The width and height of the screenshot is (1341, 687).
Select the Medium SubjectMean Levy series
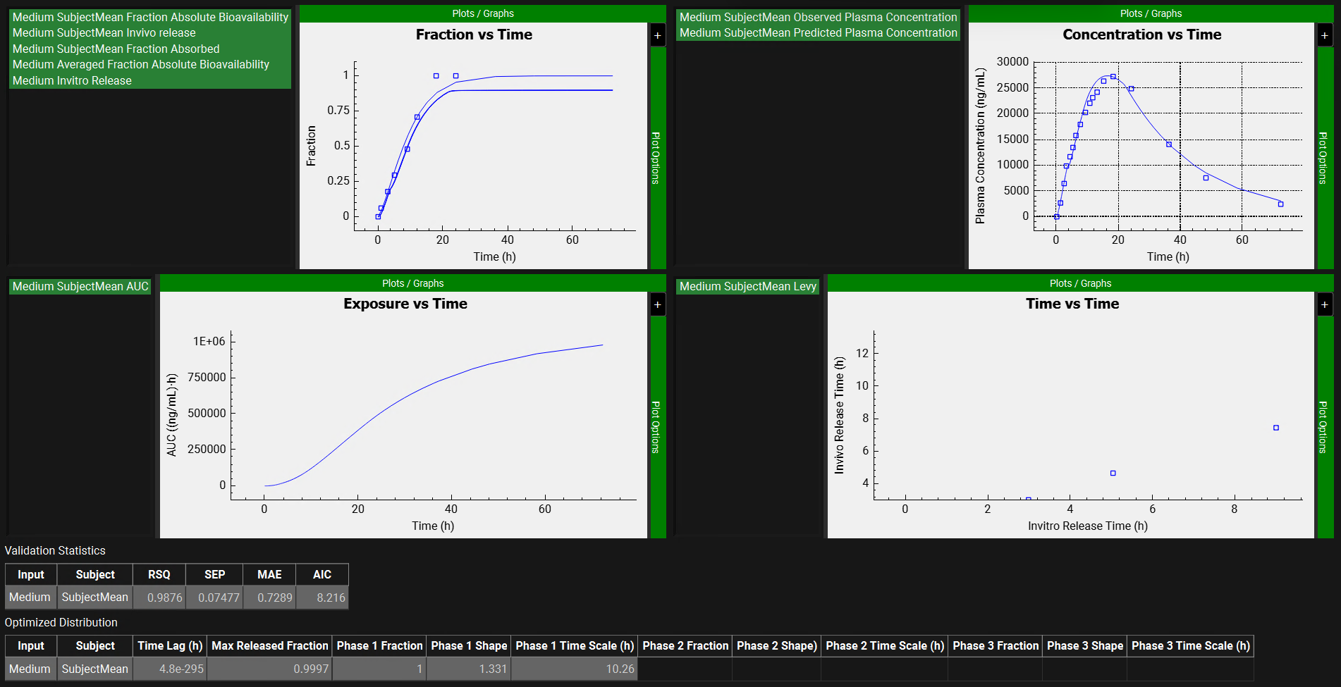[x=747, y=286]
